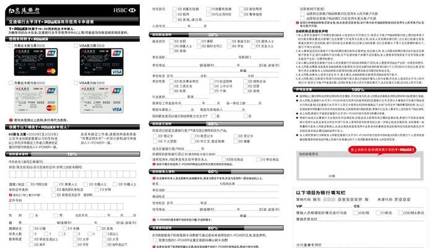The height and width of the screenshot is (248, 432).
Task: Tick the [0] 已婚 marital status box
Action: pyautogui.click(x=31, y=228)
